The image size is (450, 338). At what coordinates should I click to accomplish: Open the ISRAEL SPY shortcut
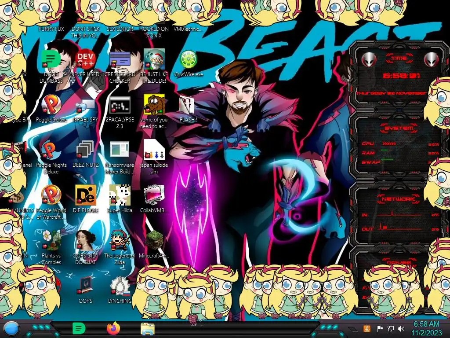tap(85, 106)
